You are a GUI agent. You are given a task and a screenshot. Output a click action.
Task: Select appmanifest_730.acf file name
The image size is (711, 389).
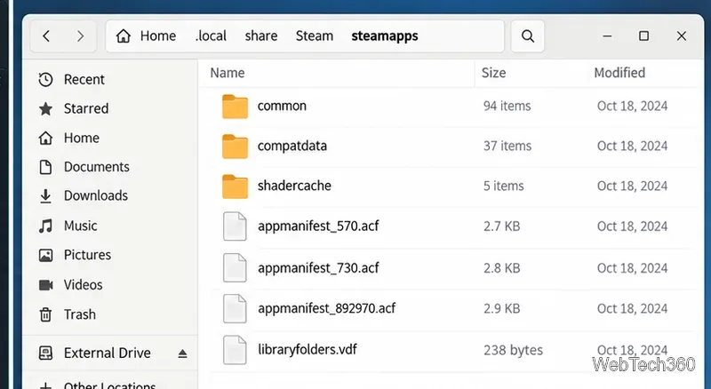(x=318, y=268)
